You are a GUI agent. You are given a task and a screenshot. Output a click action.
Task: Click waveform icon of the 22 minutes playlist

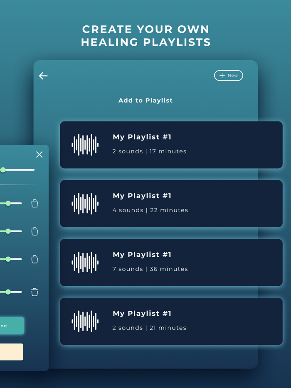[85, 204]
